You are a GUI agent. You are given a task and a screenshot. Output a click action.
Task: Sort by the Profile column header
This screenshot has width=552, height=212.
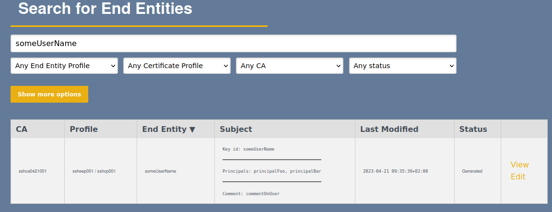(83, 129)
